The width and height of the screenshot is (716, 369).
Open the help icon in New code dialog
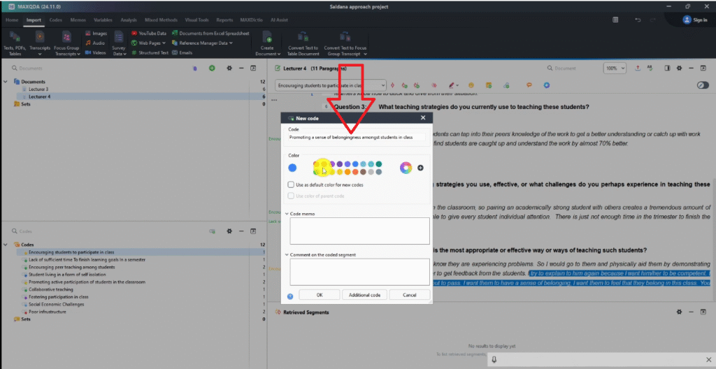pyautogui.click(x=290, y=296)
